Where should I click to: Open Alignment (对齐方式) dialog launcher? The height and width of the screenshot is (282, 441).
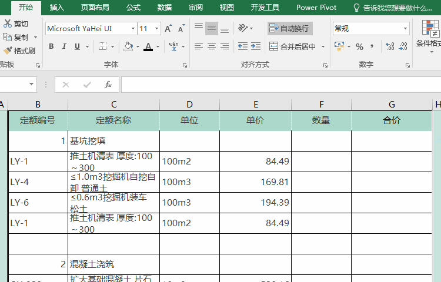tap(325, 65)
